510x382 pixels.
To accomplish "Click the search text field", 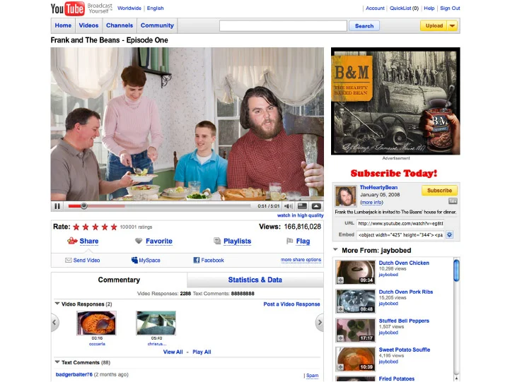I will coord(283,25).
